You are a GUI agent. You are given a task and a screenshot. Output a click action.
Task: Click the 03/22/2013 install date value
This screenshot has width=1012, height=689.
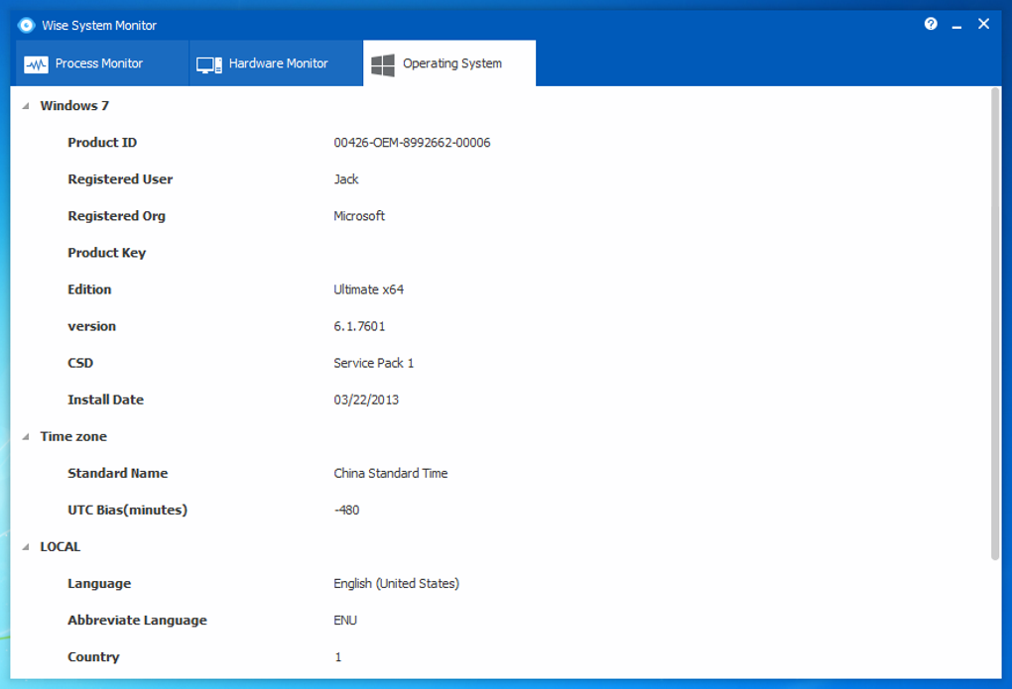click(366, 400)
